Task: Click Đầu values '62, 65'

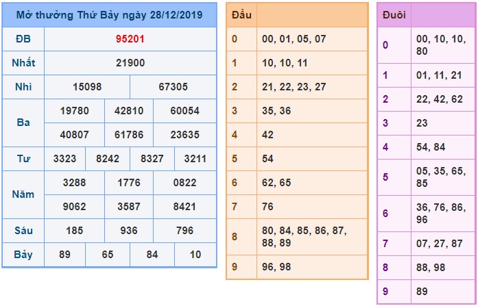Action: [x=276, y=183]
